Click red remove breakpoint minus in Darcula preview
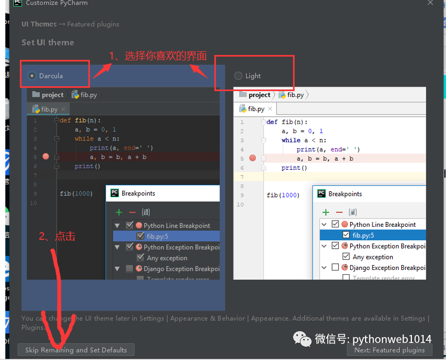Image resolution: width=446 pixels, height=360 pixels. 133,212
